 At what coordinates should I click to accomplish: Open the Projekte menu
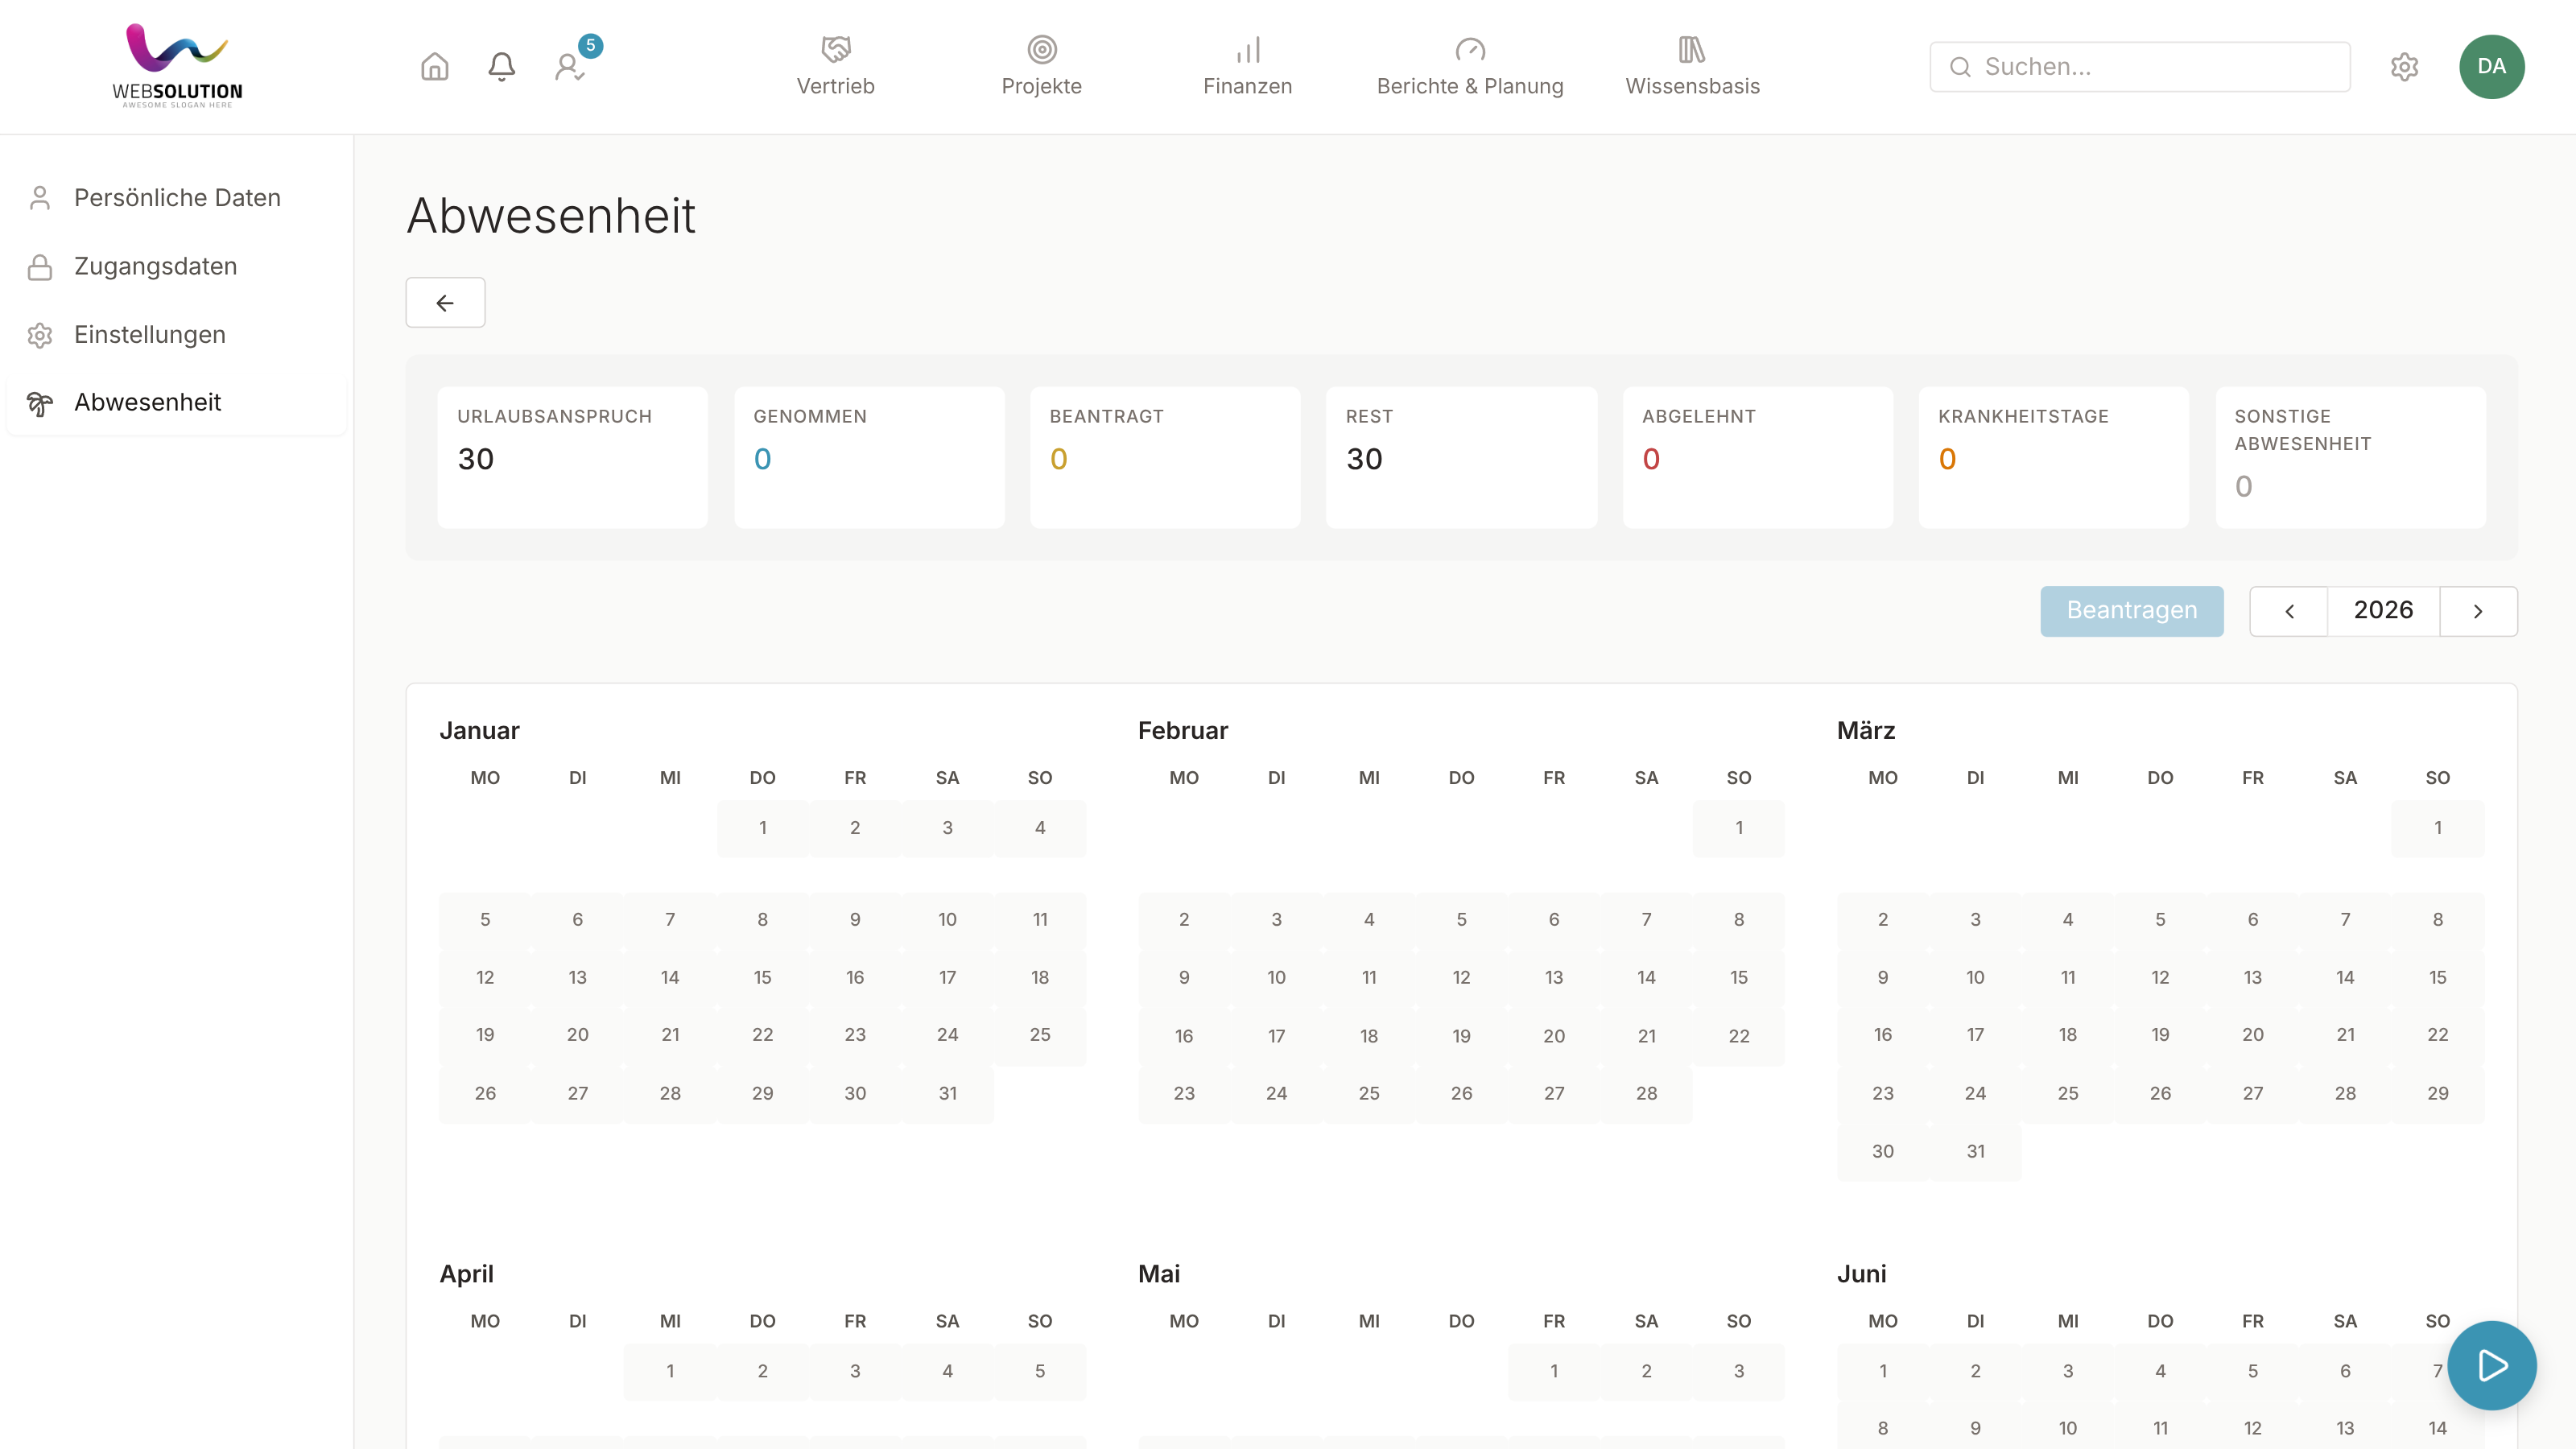pyautogui.click(x=1042, y=66)
